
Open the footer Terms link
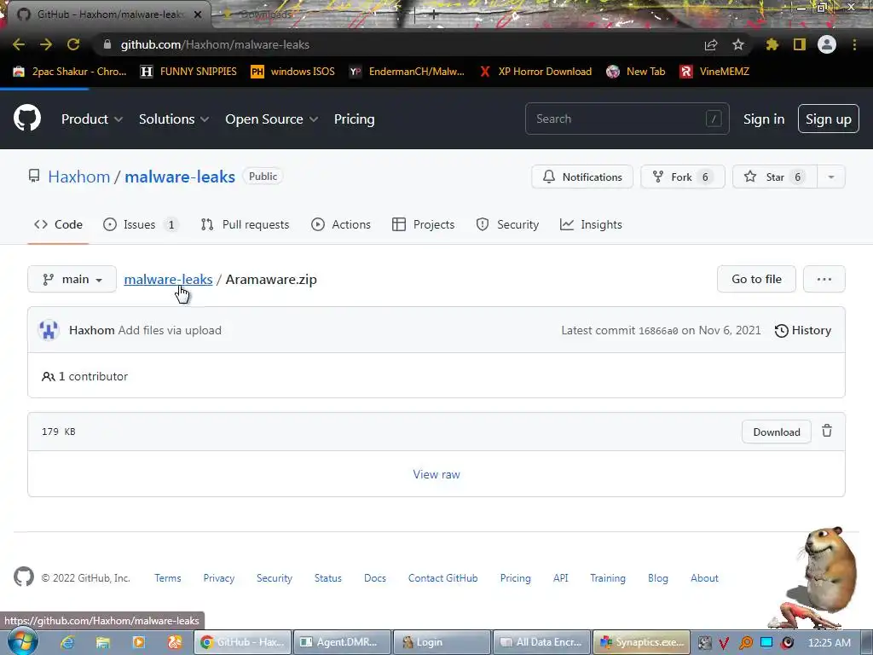[168, 578]
